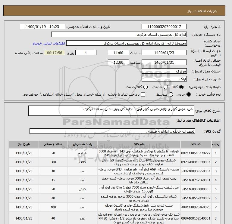Viewport: 232px width, 224px height.
Task: Click product code 0984100152340001
Action: [196, 218]
